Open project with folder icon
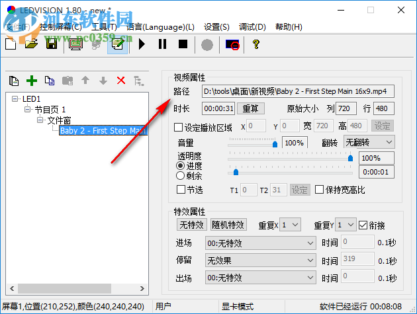The width and height of the screenshot is (417, 314). 31,44
